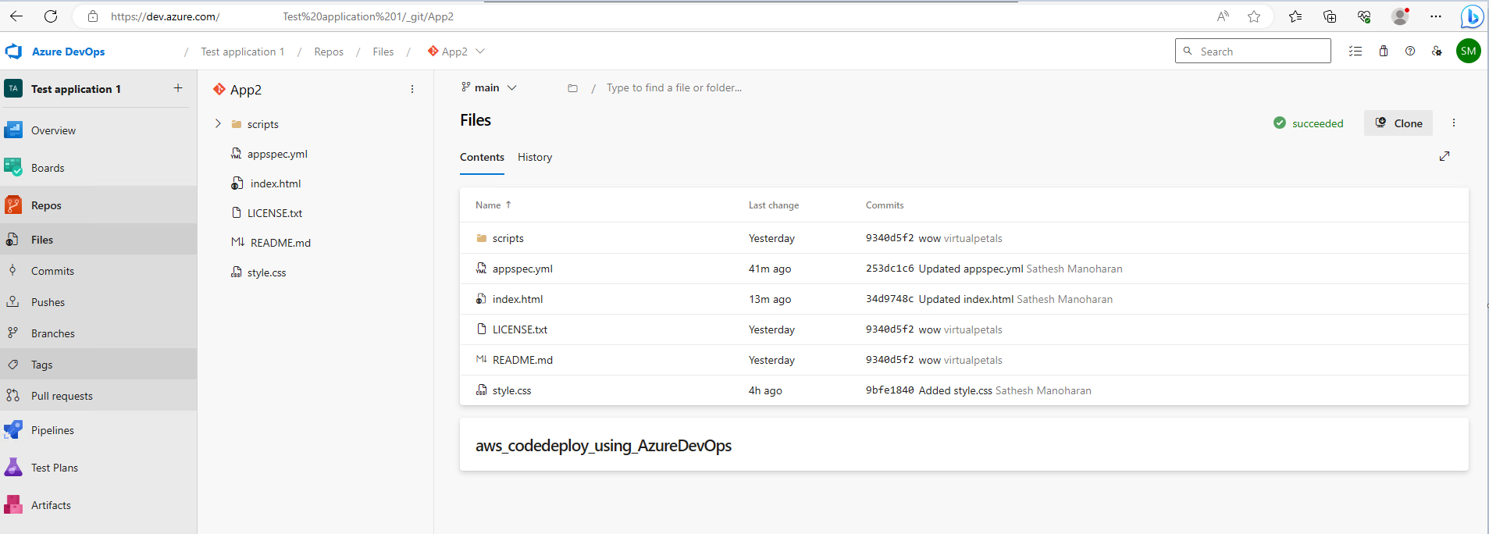Open the App2 repository more options menu
Image resolution: width=1489 pixels, height=534 pixels.
point(412,89)
